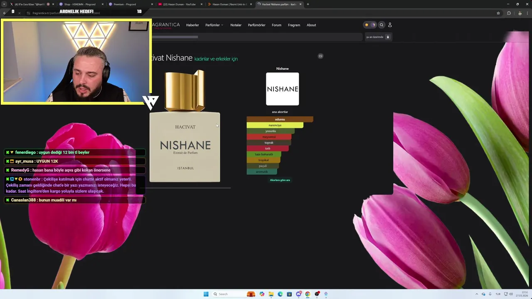Open the Forum menu item
The image size is (532, 299).
point(276,25)
